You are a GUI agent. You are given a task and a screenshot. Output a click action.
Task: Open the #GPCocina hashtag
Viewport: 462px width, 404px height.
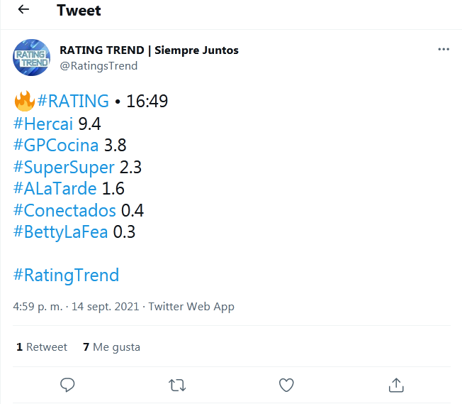tap(56, 146)
